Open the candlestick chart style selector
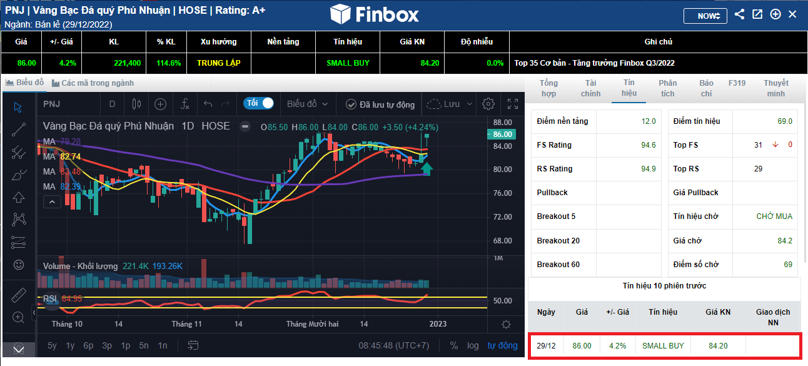This screenshot has height=366, width=808. click(x=136, y=104)
